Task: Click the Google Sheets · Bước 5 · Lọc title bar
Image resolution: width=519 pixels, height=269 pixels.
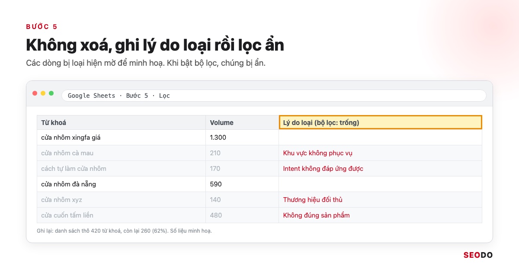Action: 274,96
